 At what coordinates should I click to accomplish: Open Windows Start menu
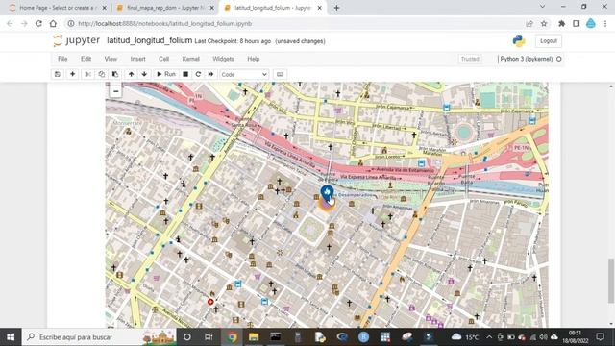(x=11, y=337)
